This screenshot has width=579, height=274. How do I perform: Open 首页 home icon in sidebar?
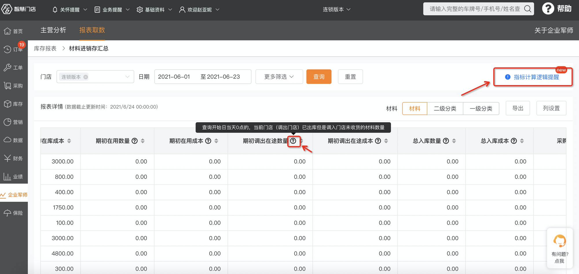click(8, 31)
